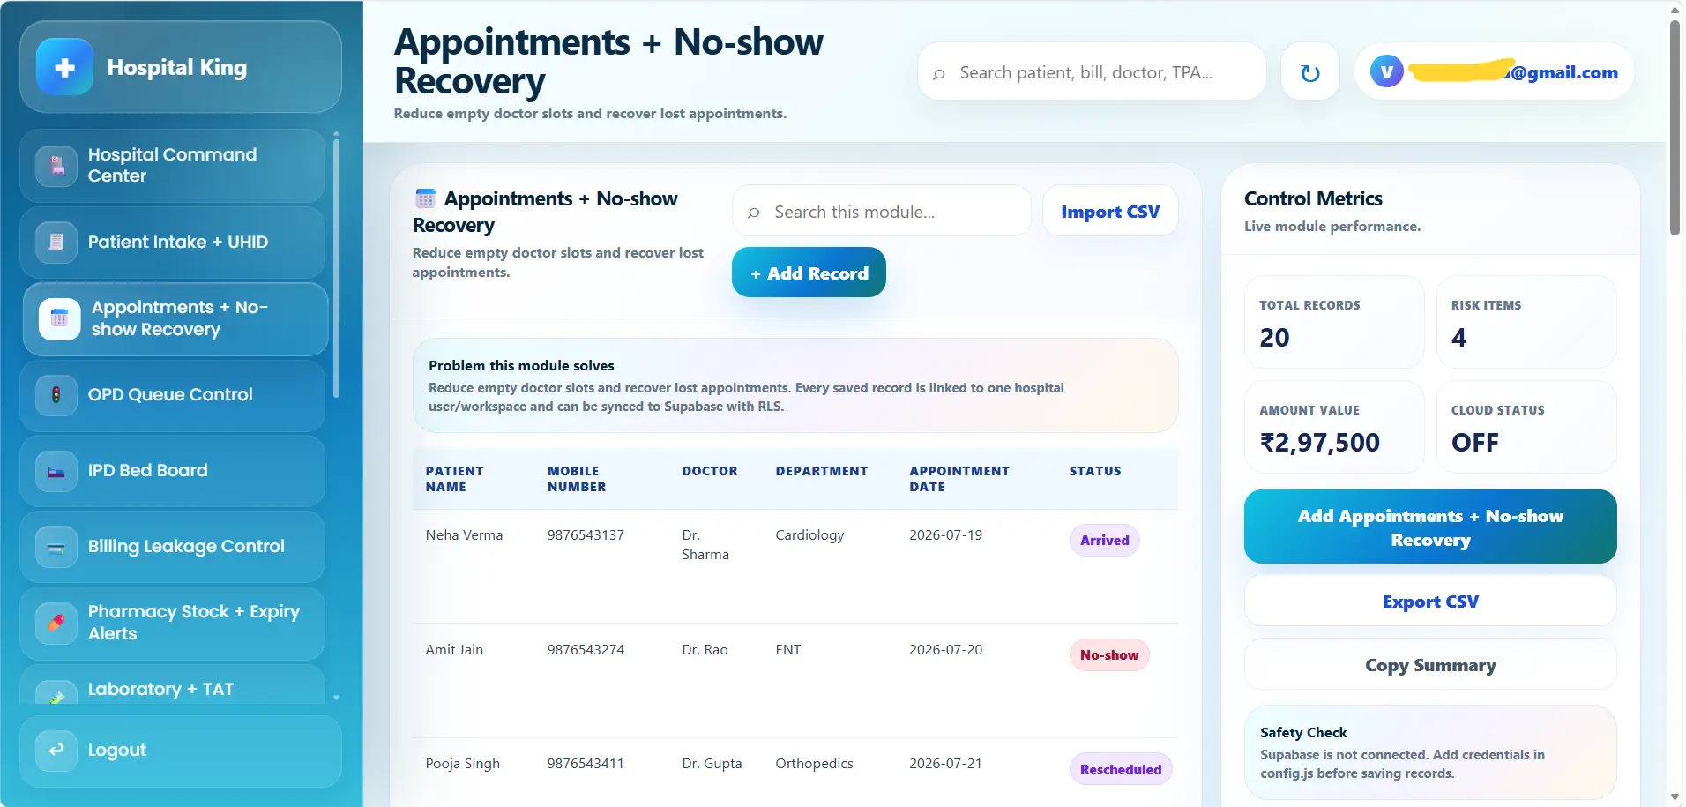Click the refresh icon in the header
1686x807 pixels.
(1310, 72)
